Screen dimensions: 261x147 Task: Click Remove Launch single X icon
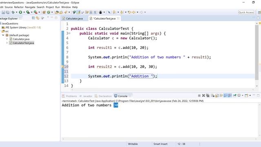[203, 96]
